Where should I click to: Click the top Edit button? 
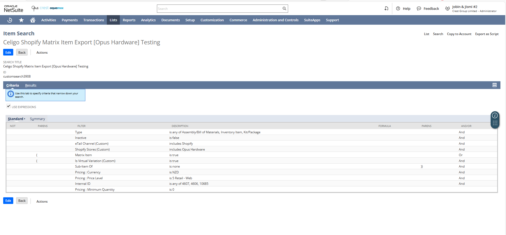tap(8, 52)
